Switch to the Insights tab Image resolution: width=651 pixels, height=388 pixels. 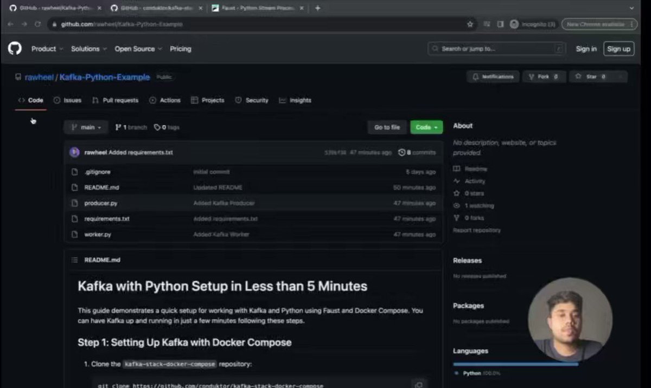click(295, 100)
